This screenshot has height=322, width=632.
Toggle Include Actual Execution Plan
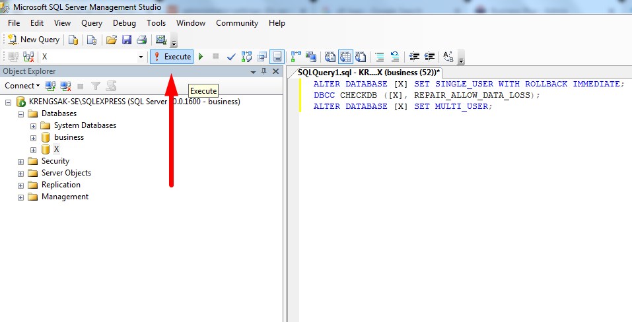pyautogui.click(x=296, y=57)
